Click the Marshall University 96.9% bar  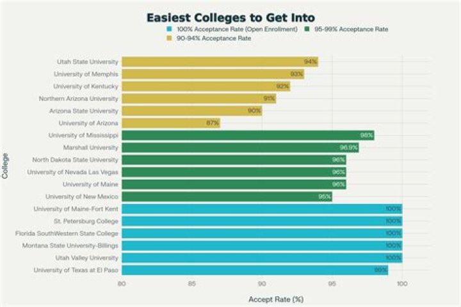click(239, 148)
